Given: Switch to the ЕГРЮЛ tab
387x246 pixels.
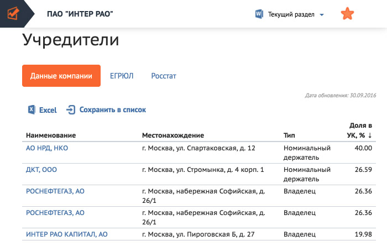Looking at the screenshot, I should point(122,76).
